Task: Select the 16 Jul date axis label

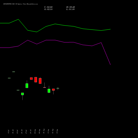Action: [x=13, y=131]
